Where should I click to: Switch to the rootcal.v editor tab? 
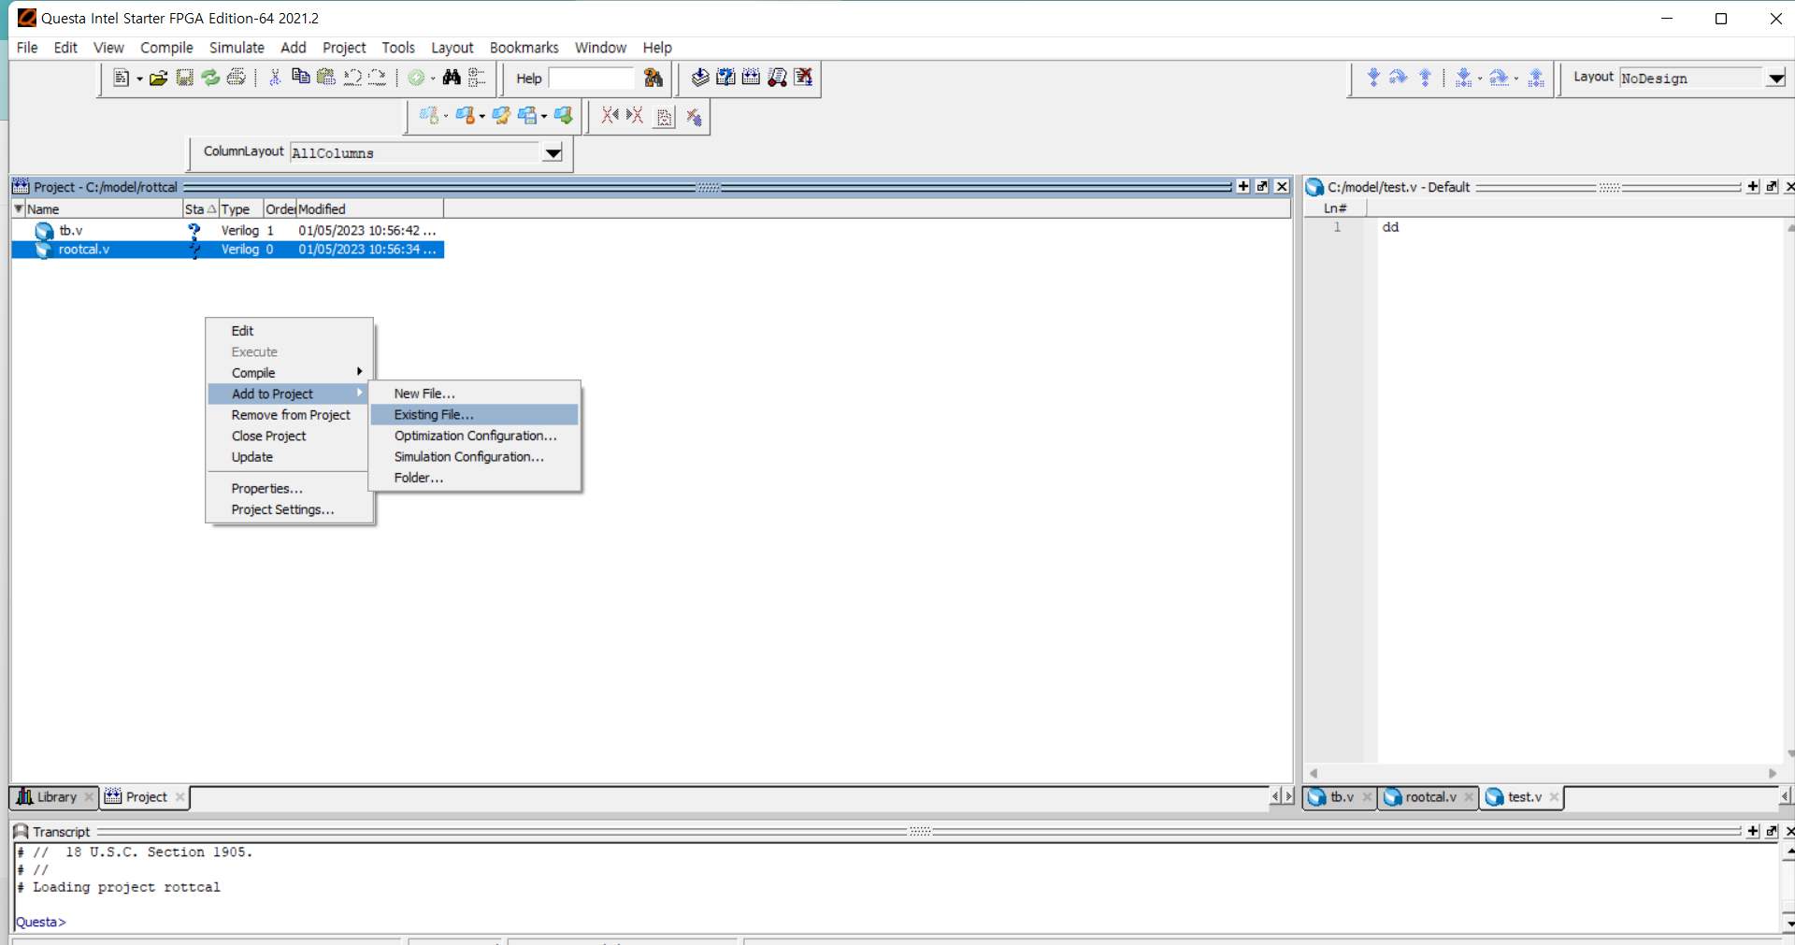coord(1429,797)
